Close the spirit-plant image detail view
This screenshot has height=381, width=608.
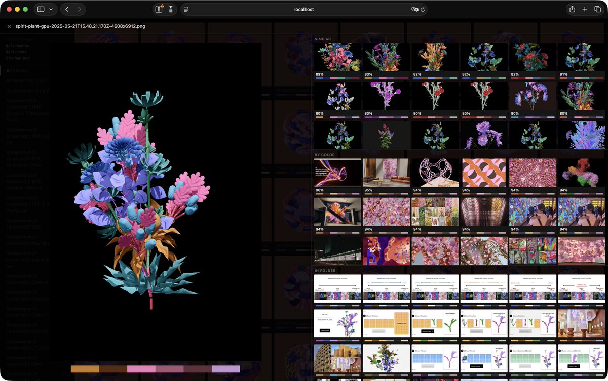9,26
